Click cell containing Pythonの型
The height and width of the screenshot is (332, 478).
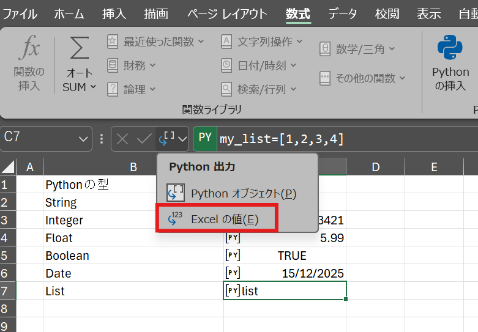(x=133, y=184)
